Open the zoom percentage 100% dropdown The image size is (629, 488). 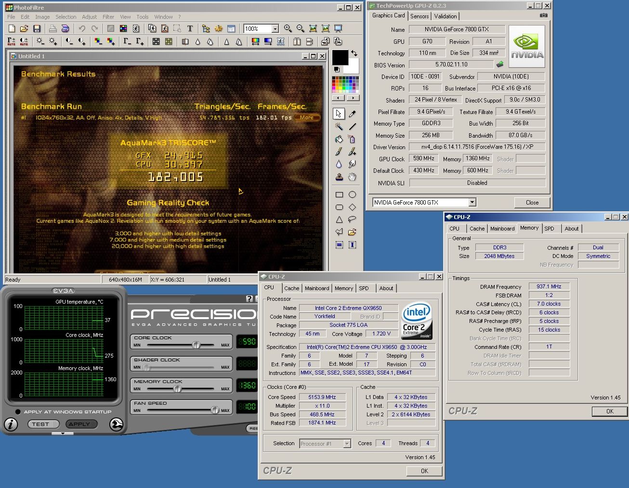coord(275,29)
